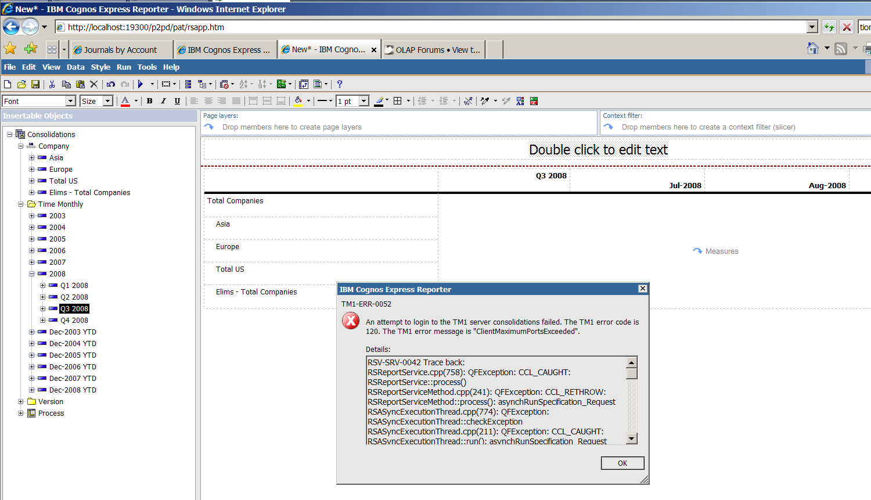The width and height of the screenshot is (871, 500).
Task: Collapse the 2008 year node
Action: click(31, 274)
